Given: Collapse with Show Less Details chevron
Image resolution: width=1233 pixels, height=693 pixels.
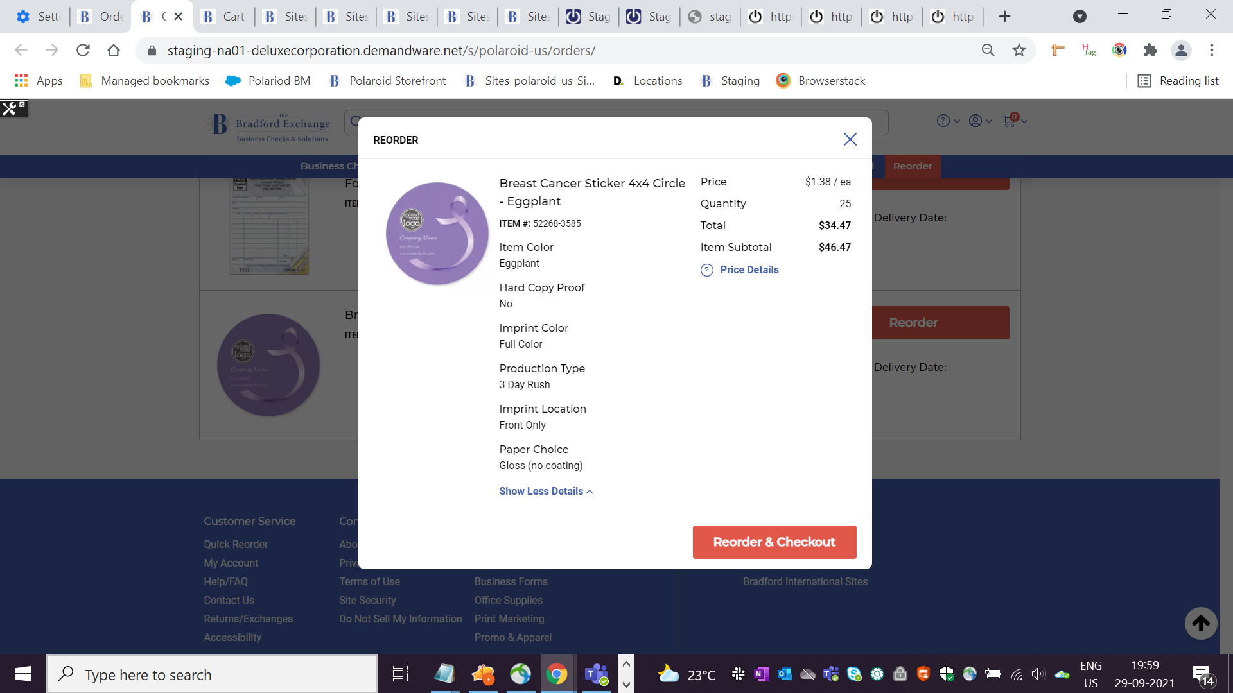Looking at the screenshot, I should (590, 492).
